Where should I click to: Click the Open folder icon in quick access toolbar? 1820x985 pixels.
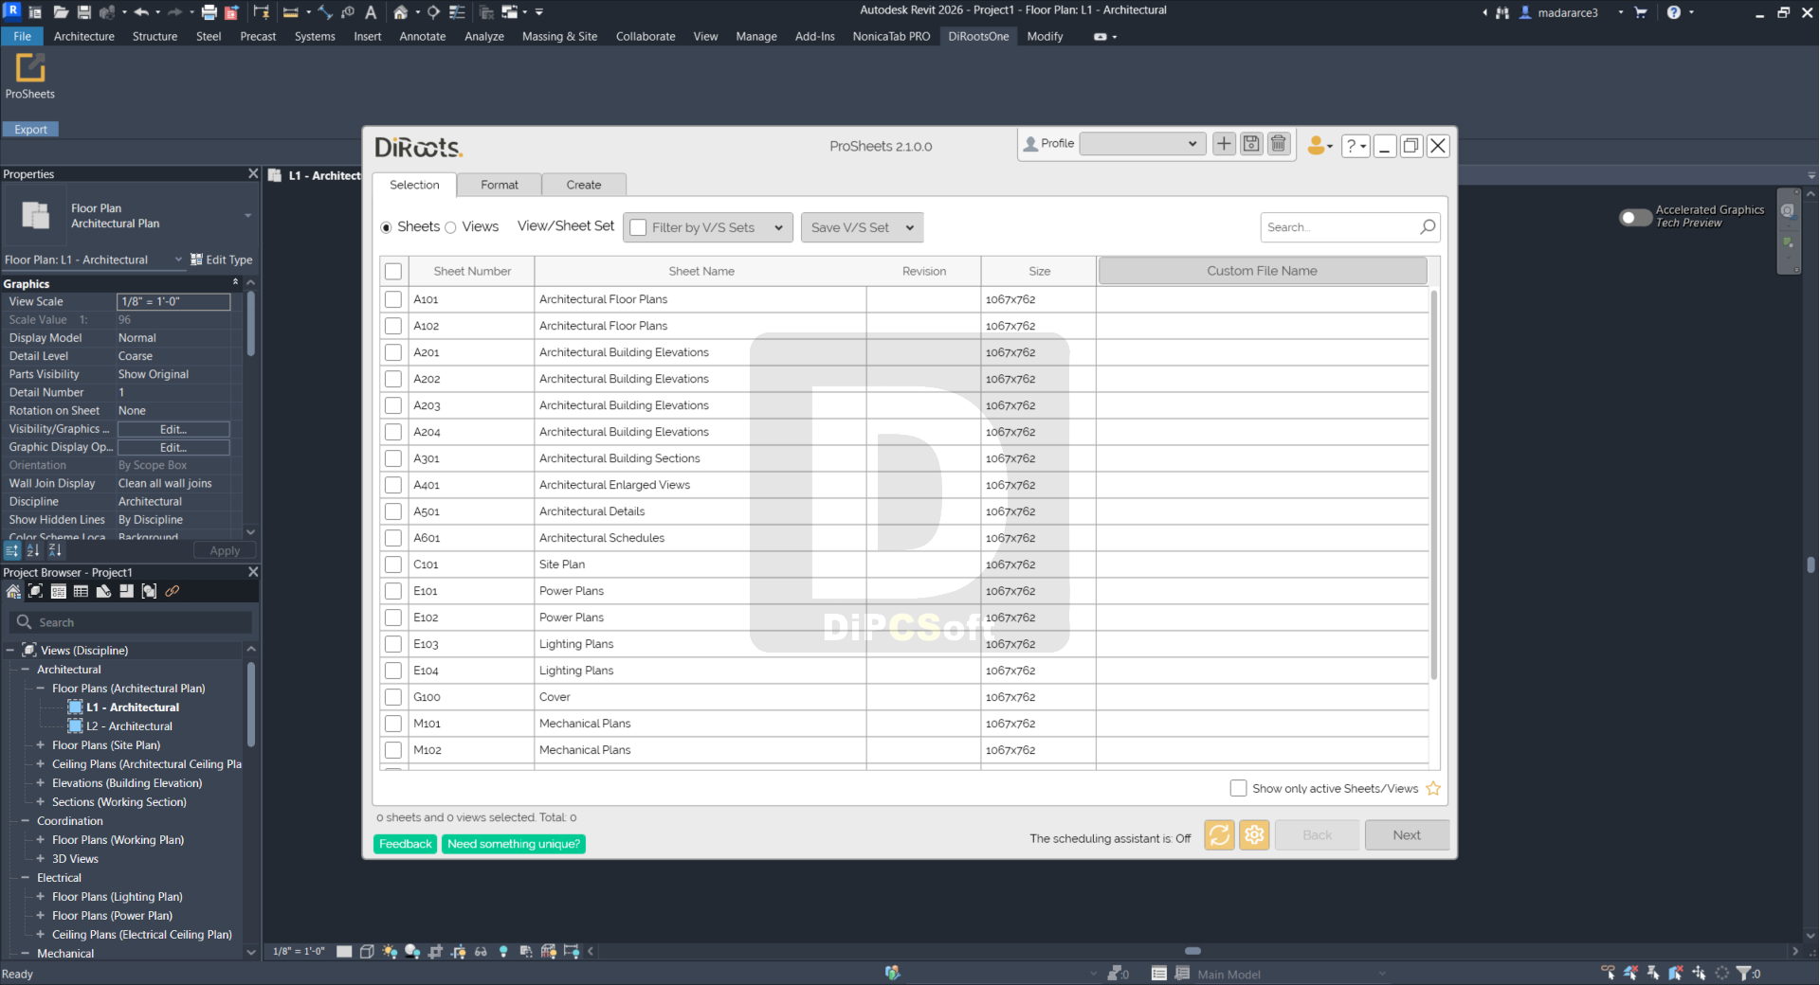click(x=61, y=12)
